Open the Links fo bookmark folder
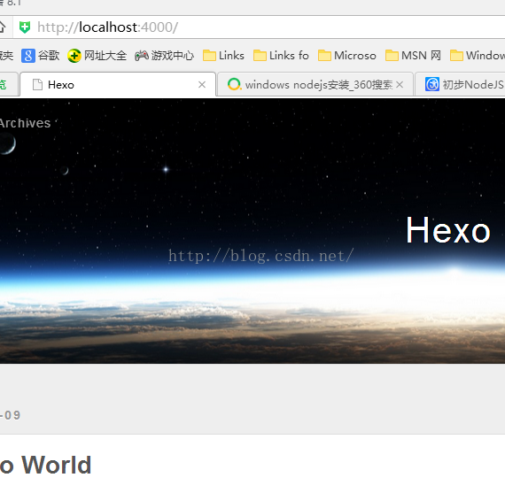 click(x=281, y=56)
